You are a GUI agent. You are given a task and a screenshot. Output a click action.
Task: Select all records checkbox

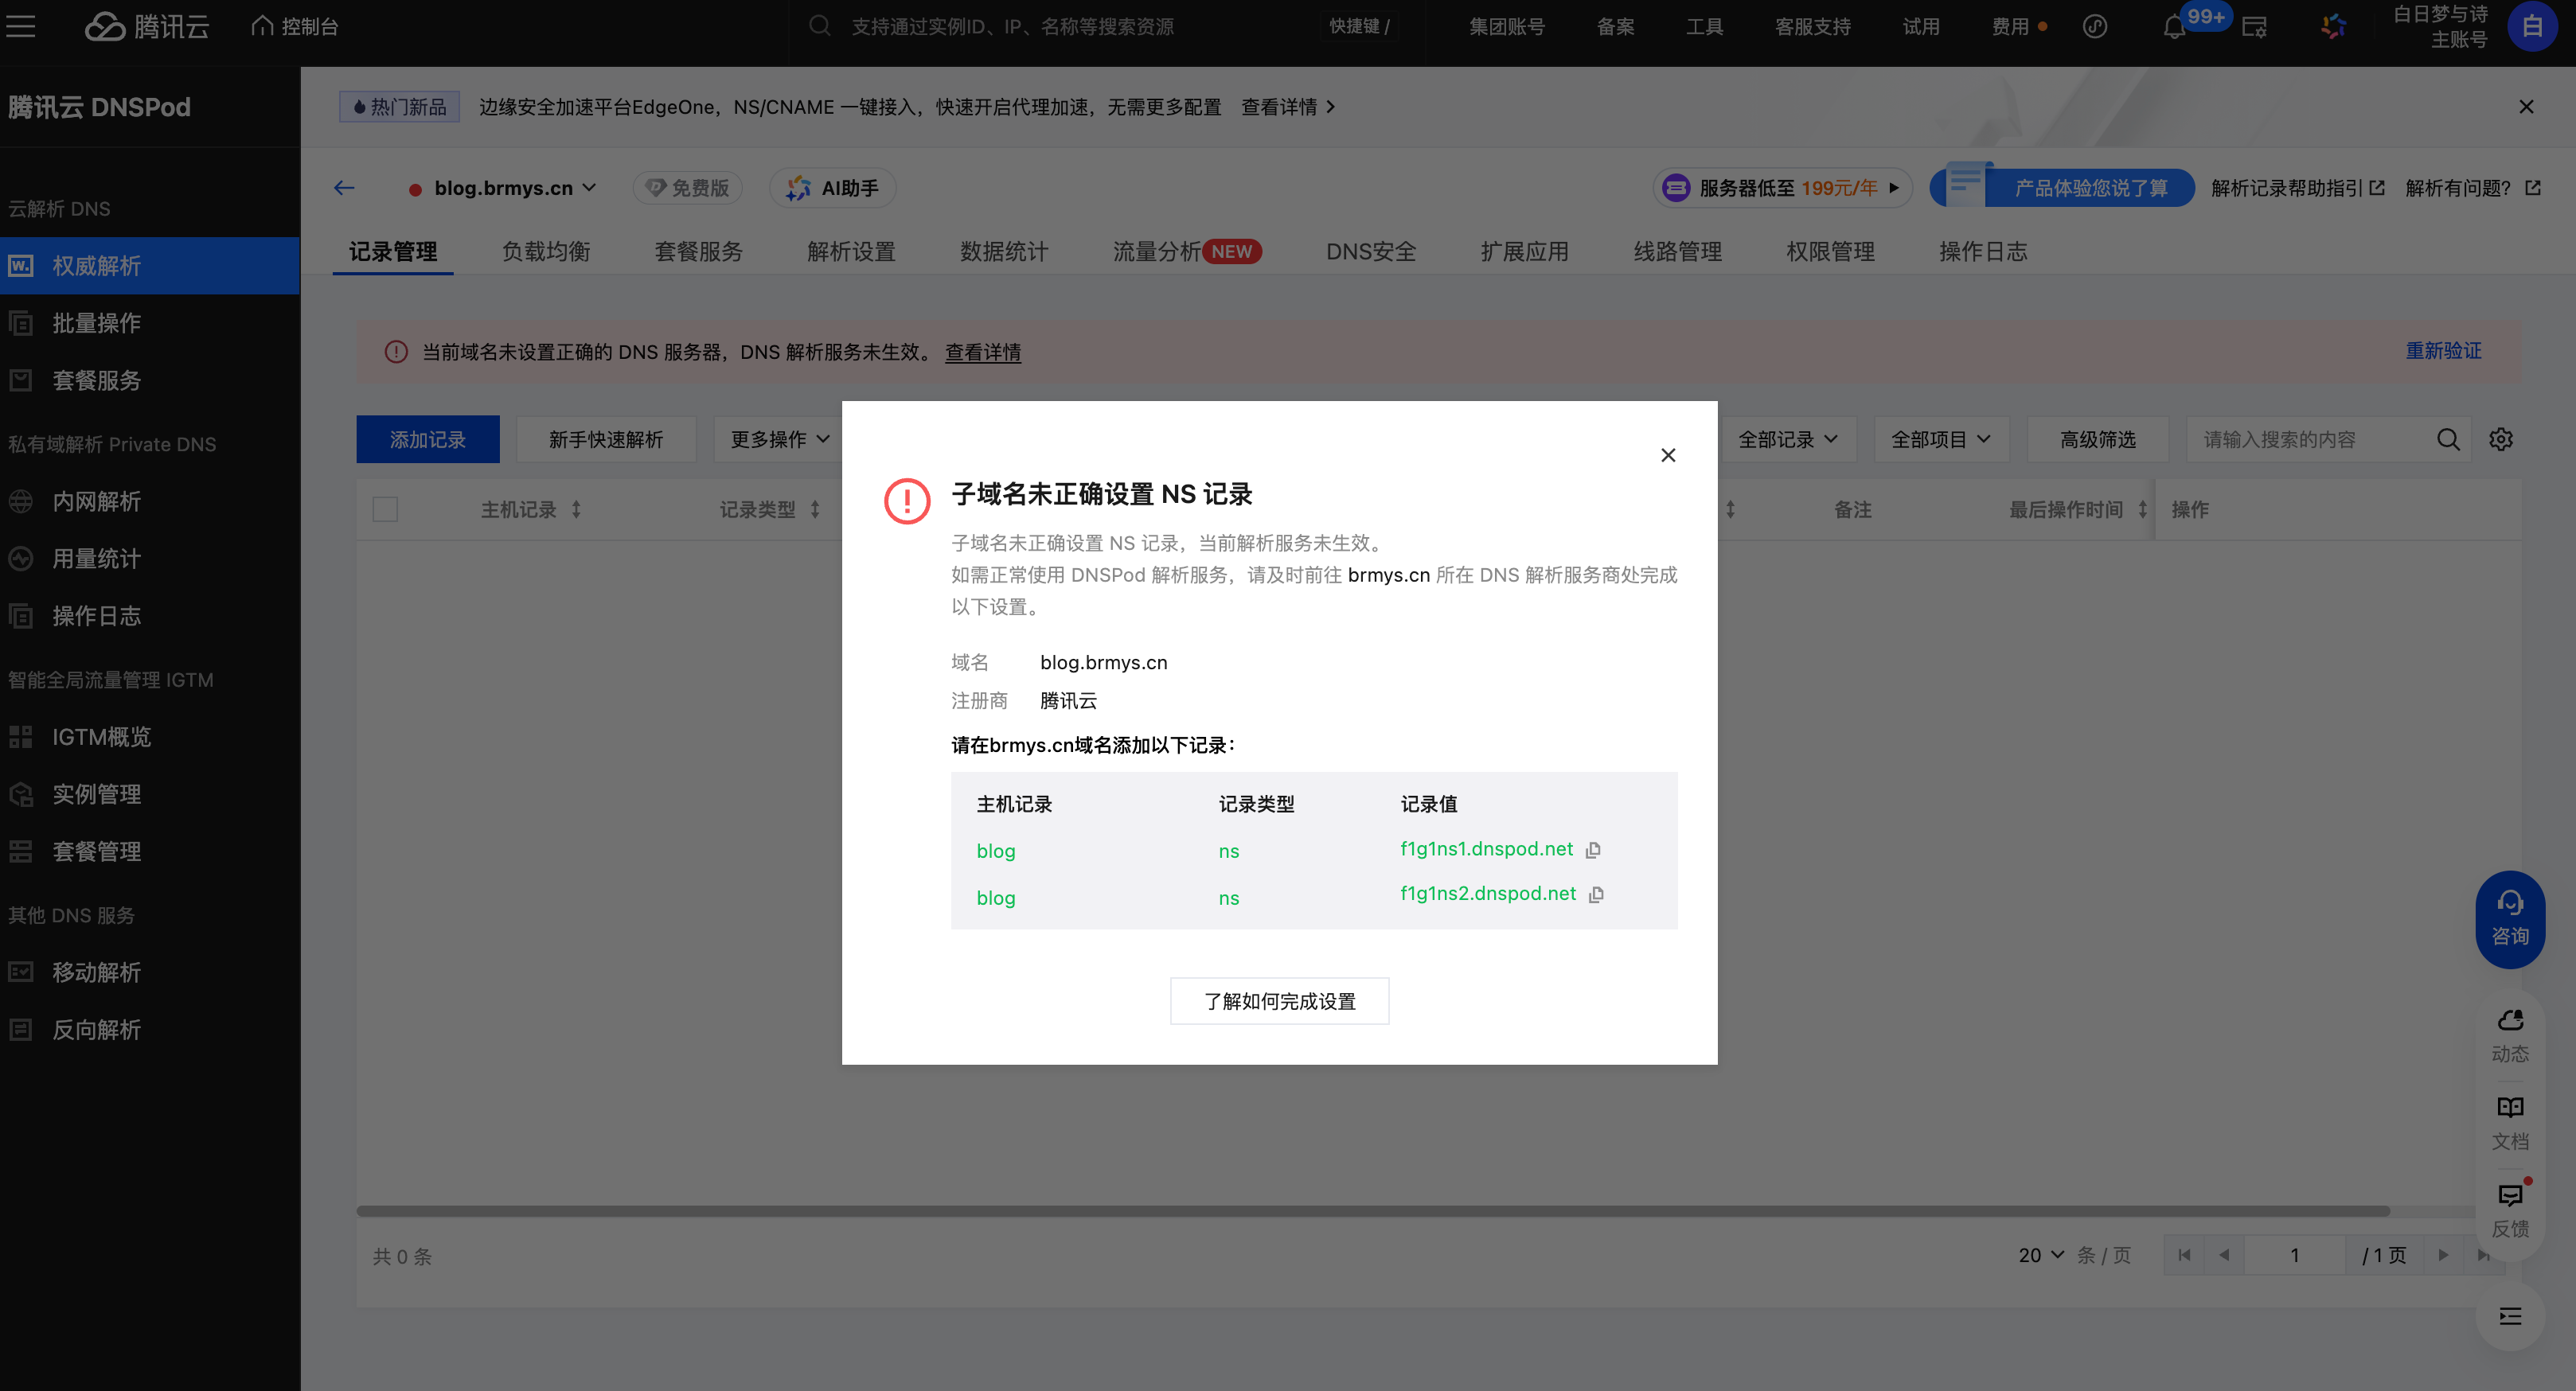pyautogui.click(x=385, y=509)
